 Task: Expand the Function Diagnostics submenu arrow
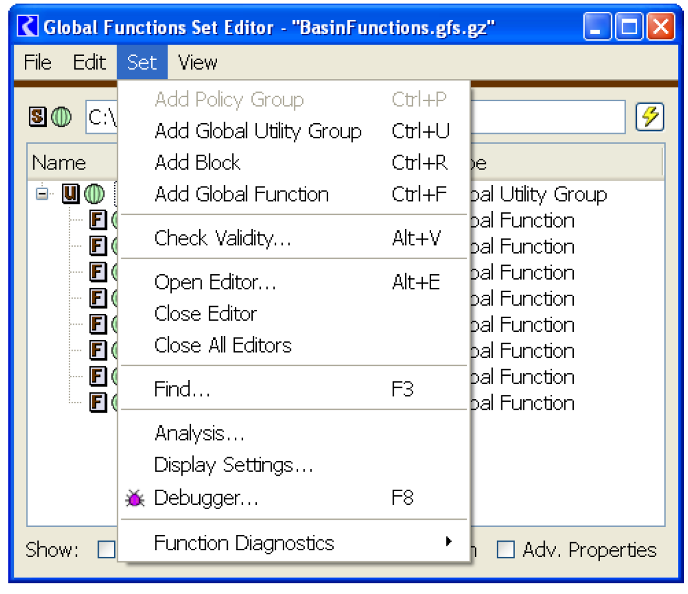pyautogui.click(x=448, y=542)
